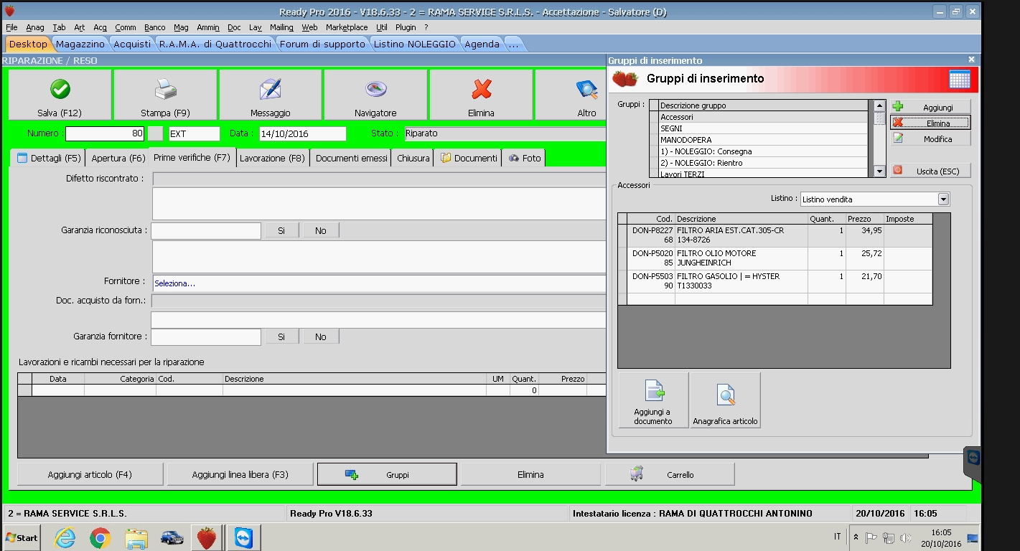Click the Data field showing 14/10/2016
1020x551 pixels.
pos(302,133)
